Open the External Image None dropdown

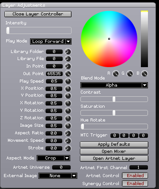pos(58,176)
